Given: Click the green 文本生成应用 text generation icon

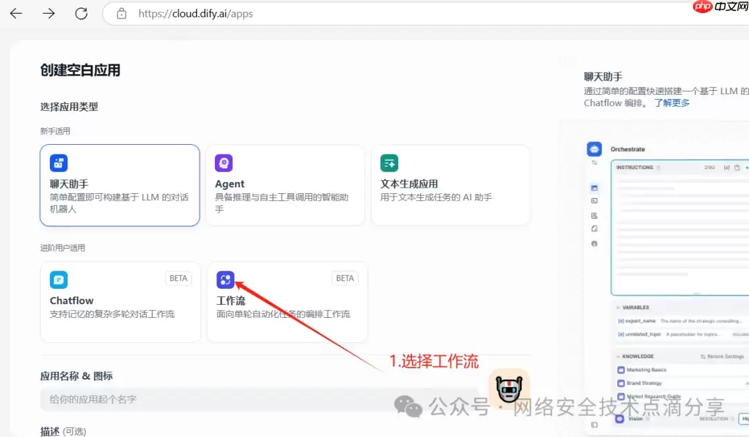Looking at the screenshot, I should [x=389, y=162].
